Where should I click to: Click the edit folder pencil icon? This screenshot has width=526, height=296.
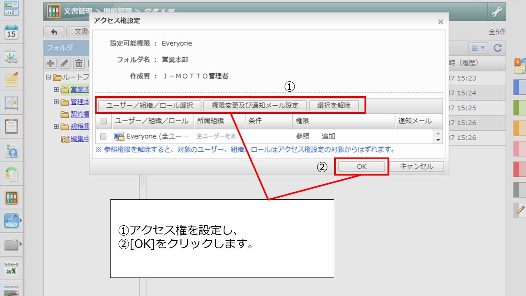pos(65,63)
